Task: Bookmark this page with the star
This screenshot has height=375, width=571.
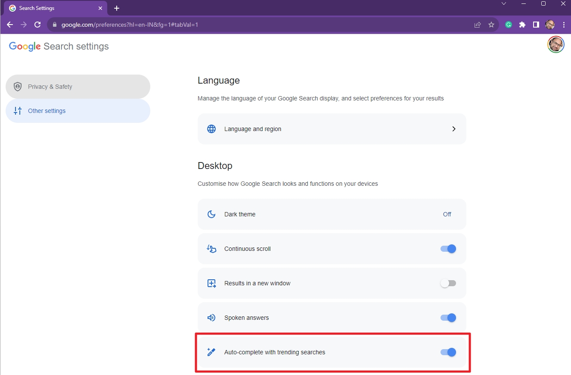Action: pyautogui.click(x=491, y=25)
